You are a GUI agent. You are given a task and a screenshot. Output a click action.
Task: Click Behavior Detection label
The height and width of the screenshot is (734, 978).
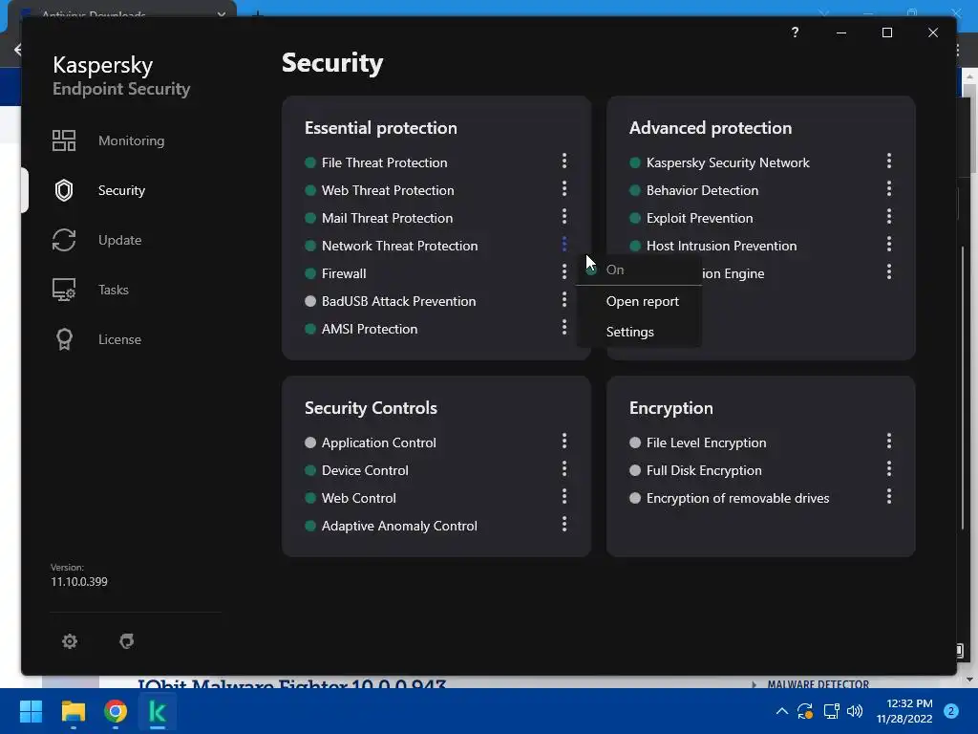pyautogui.click(x=702, y=190)
